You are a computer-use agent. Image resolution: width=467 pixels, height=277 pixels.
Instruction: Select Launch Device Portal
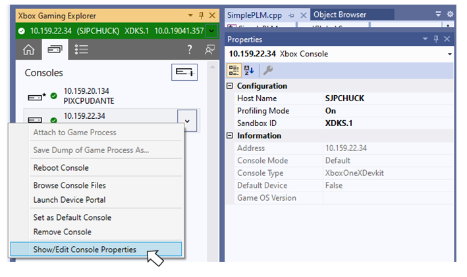click(x=69, y=200)
